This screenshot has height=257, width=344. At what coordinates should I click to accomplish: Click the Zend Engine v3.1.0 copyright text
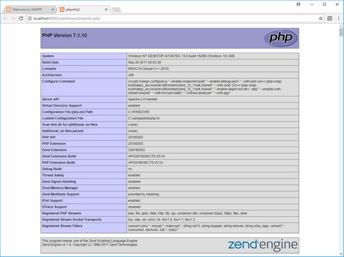(89, 245)
